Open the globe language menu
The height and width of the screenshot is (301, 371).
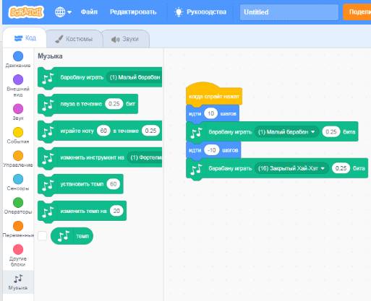(63, 12)
